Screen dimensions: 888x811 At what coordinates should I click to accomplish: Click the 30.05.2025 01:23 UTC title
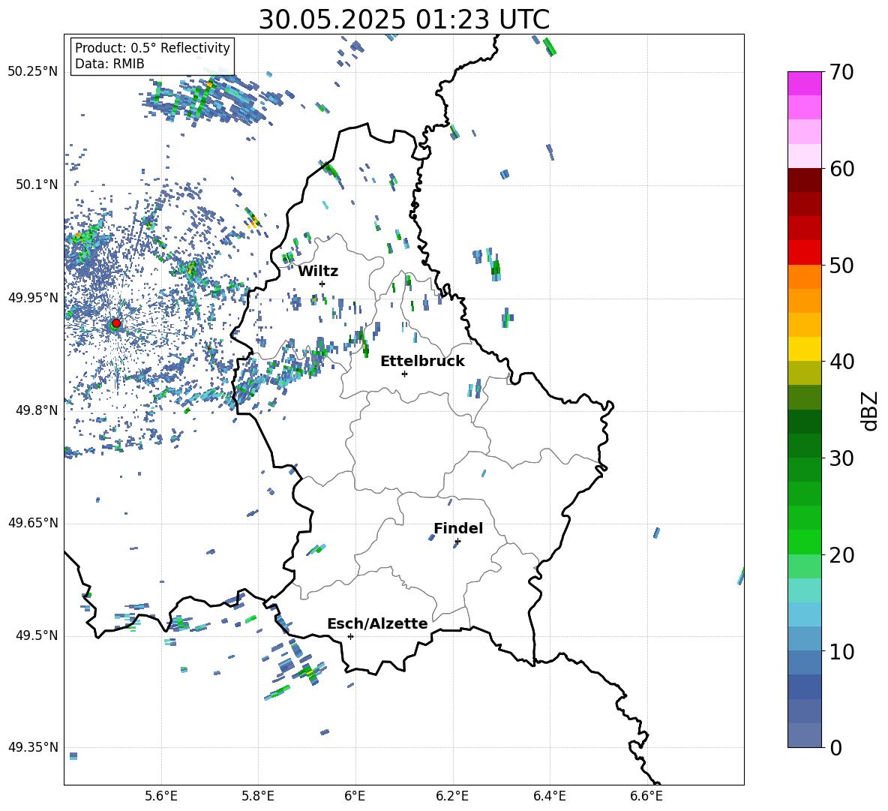pyautogui.click(x=403, y=20)
